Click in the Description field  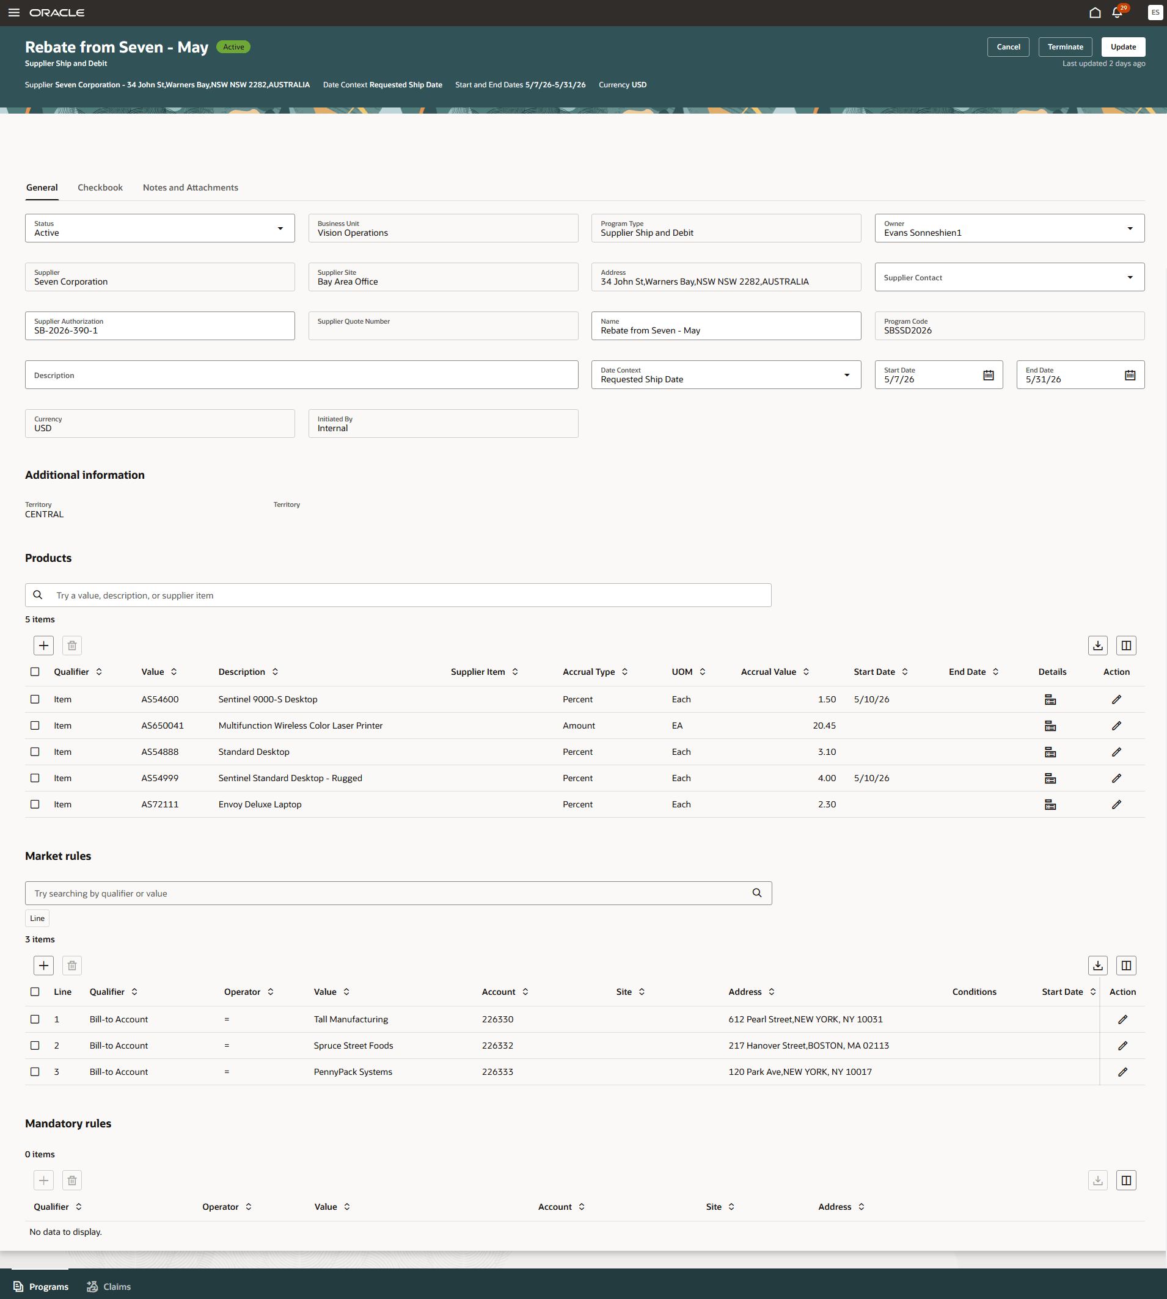pos(301,375)
